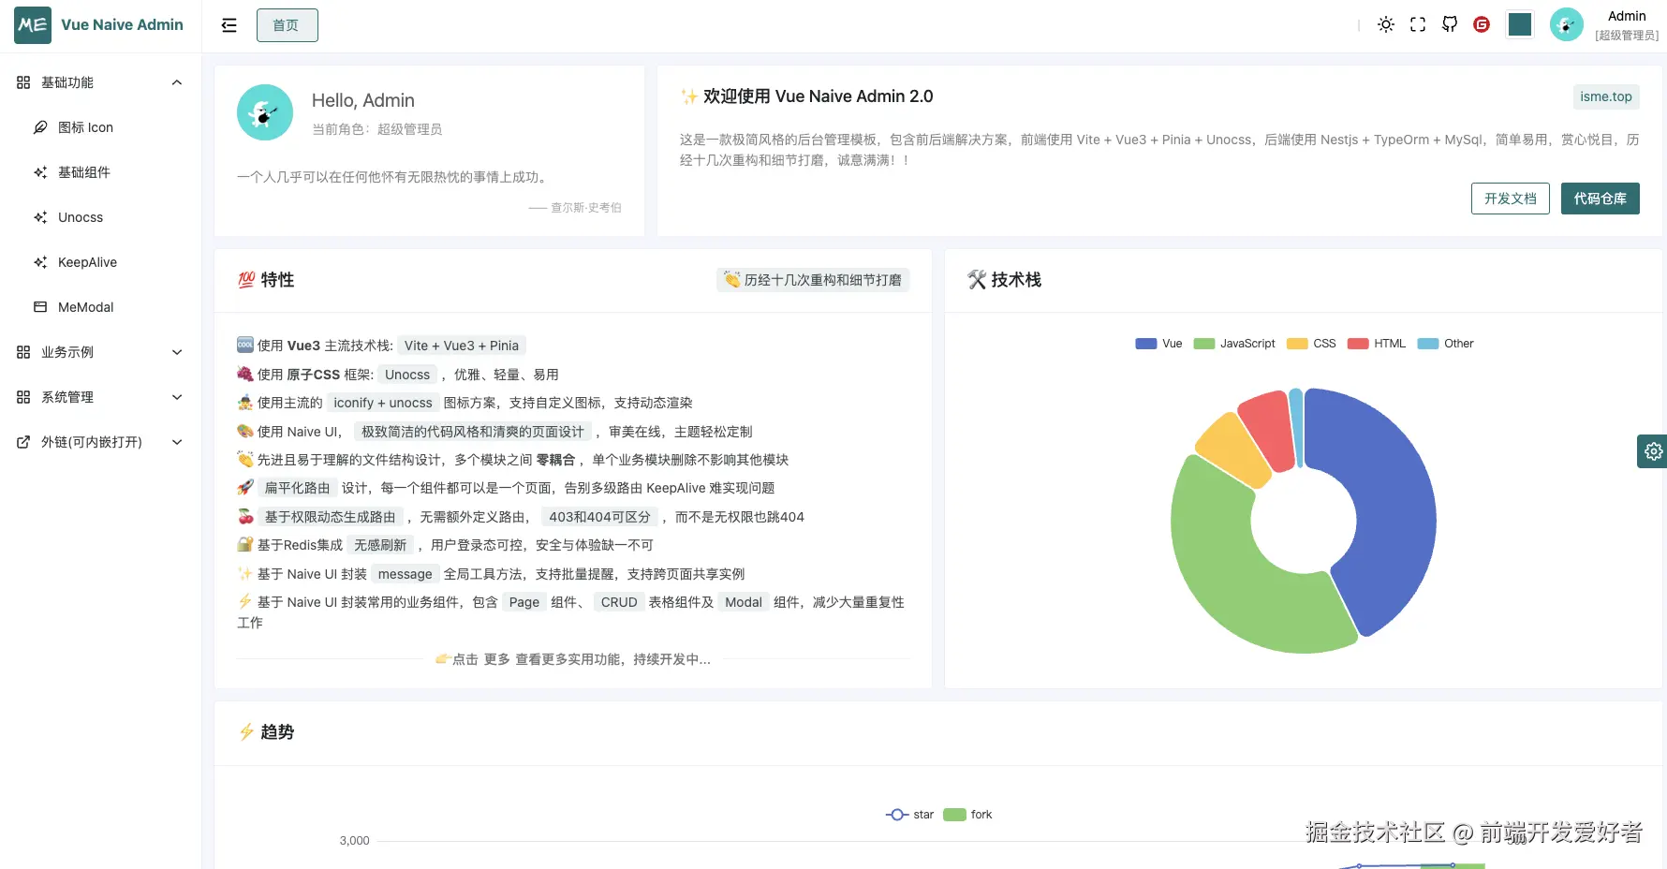
Task: Open the teal theme color swatch
Action: [x=1520, y=24]
